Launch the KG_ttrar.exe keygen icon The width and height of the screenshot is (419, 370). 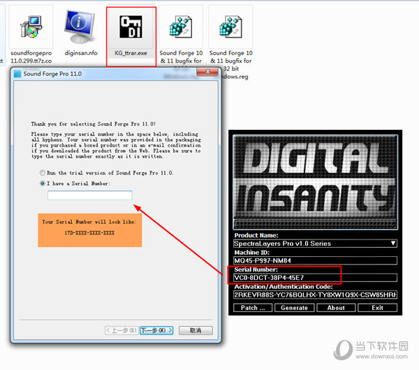click(x=131, y=27)
